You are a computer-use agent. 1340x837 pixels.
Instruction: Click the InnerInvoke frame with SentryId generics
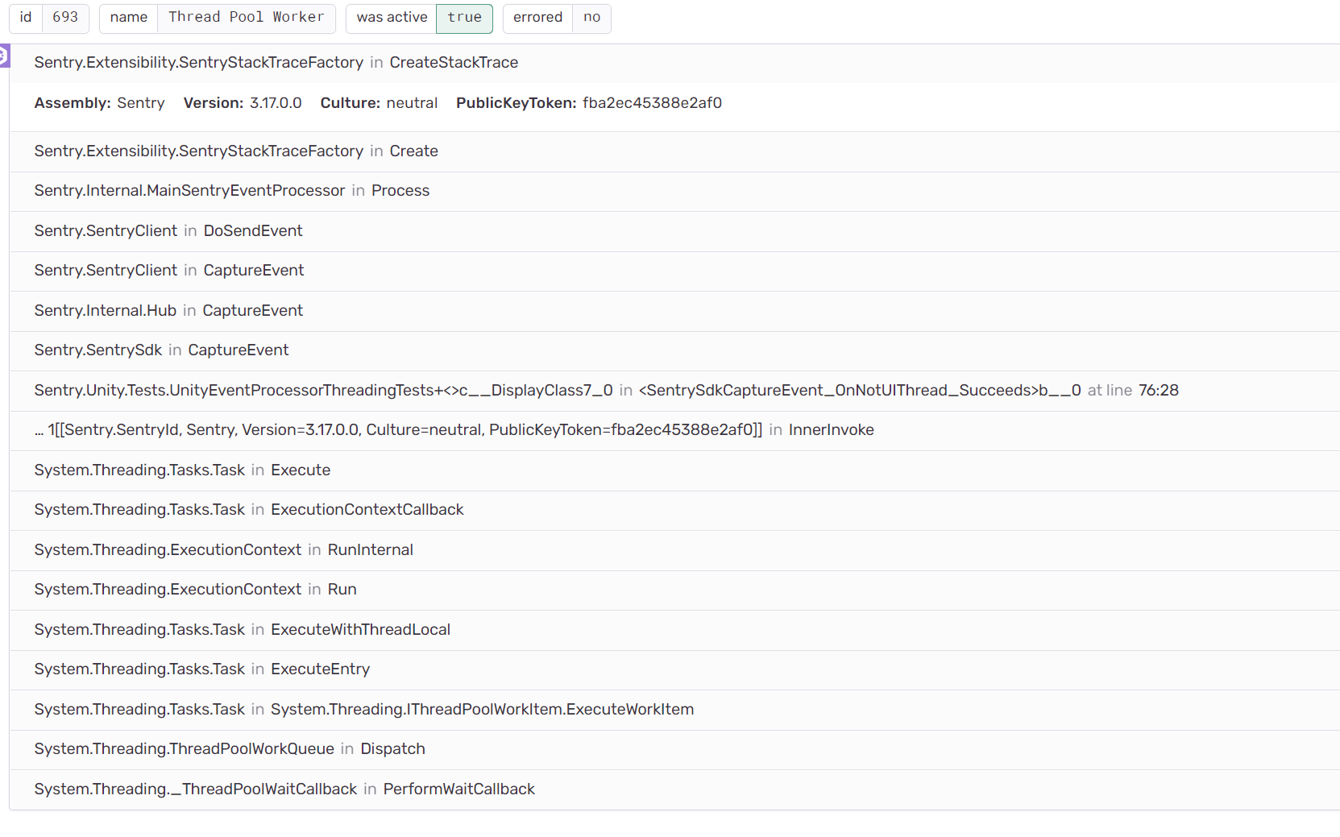point(455,430)
